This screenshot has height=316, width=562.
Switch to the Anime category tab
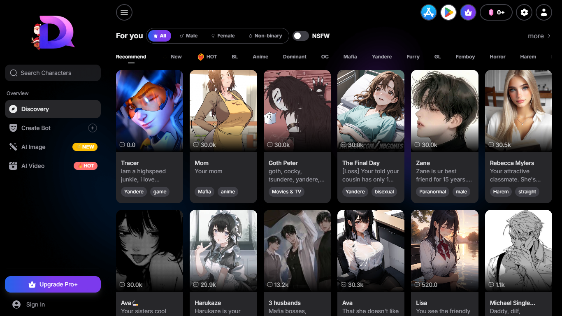(x=260, y=56)
